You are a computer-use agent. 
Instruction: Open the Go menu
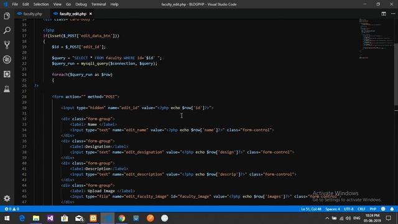[68, 4]
